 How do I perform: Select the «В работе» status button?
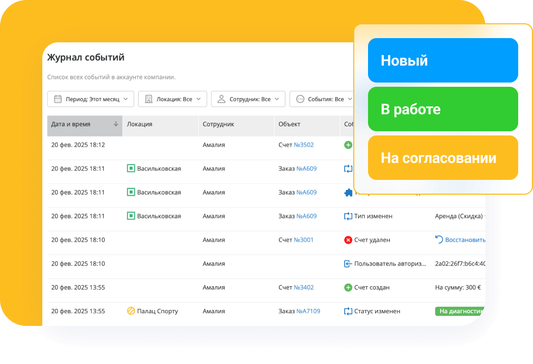(x=443, y=109)
